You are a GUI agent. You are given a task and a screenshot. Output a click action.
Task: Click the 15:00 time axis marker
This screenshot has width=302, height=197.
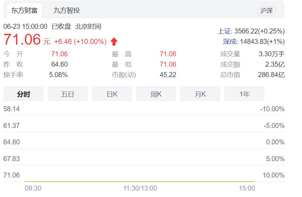click(x=247, y=188)
